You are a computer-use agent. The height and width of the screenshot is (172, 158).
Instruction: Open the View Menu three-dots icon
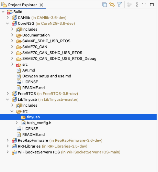pos(137,5)
